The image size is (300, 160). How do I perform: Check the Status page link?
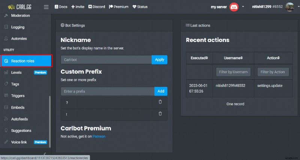click(x=140, y=7)
